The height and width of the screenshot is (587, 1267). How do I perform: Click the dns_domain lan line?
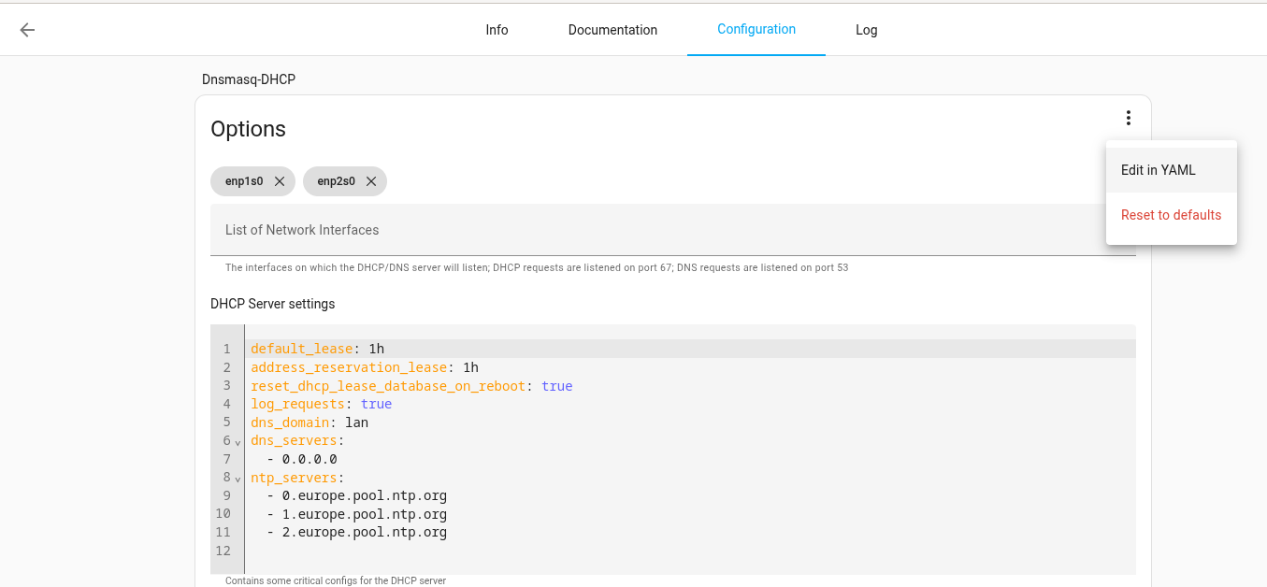pos(310,422)
